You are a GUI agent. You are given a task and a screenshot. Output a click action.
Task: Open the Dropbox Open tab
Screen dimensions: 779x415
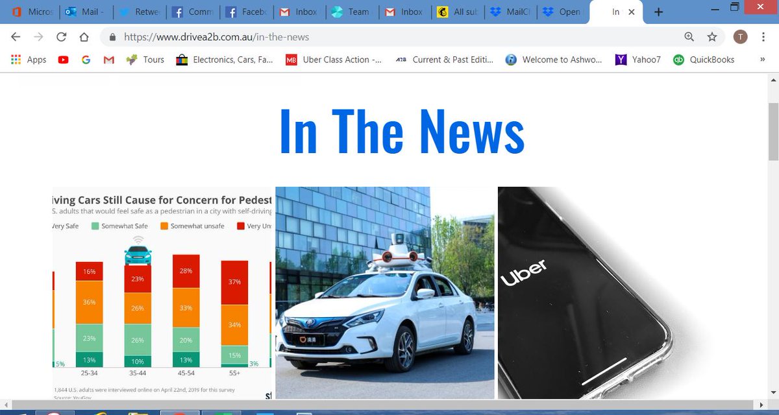[564, 12]
